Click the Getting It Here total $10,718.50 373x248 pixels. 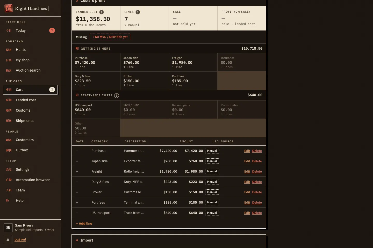point(252,49)
